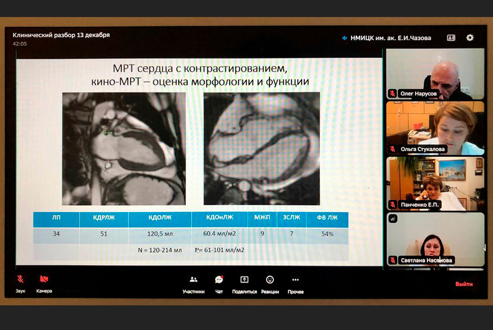
Task: Click the name label Панченко Е.П.
Action: tap(419, 205)
